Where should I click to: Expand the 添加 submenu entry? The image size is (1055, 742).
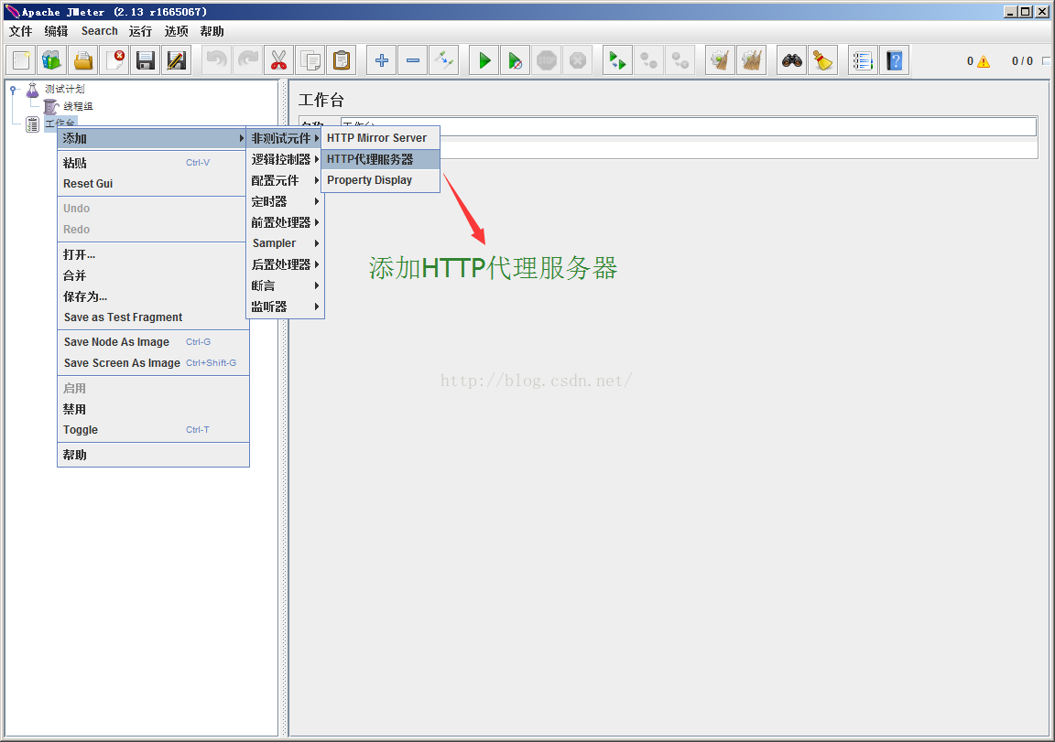pos(153,138)
